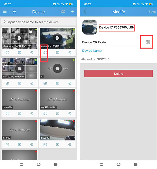The height and width of the screenshot is (169, 157).
Task: Select the Device QR Code label
Action: pos(94,42)
